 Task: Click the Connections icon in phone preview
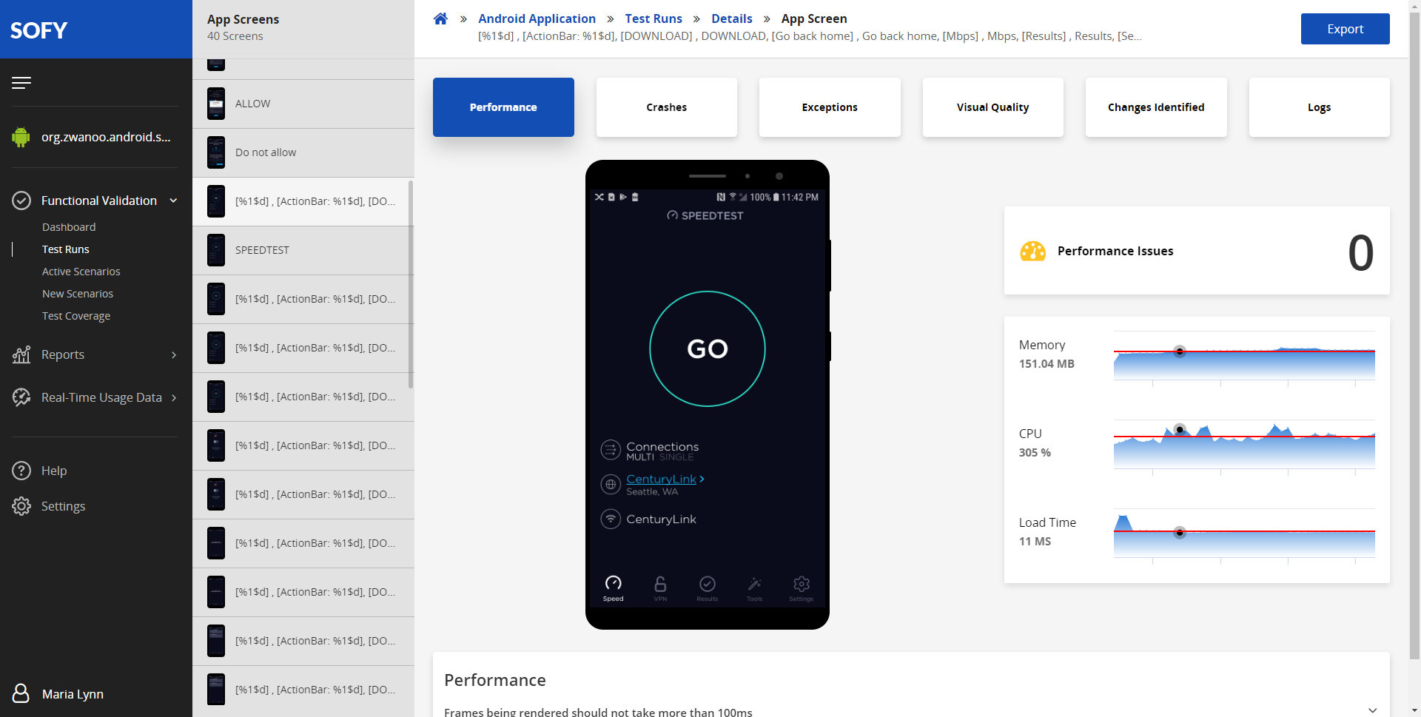click(611, 450)
